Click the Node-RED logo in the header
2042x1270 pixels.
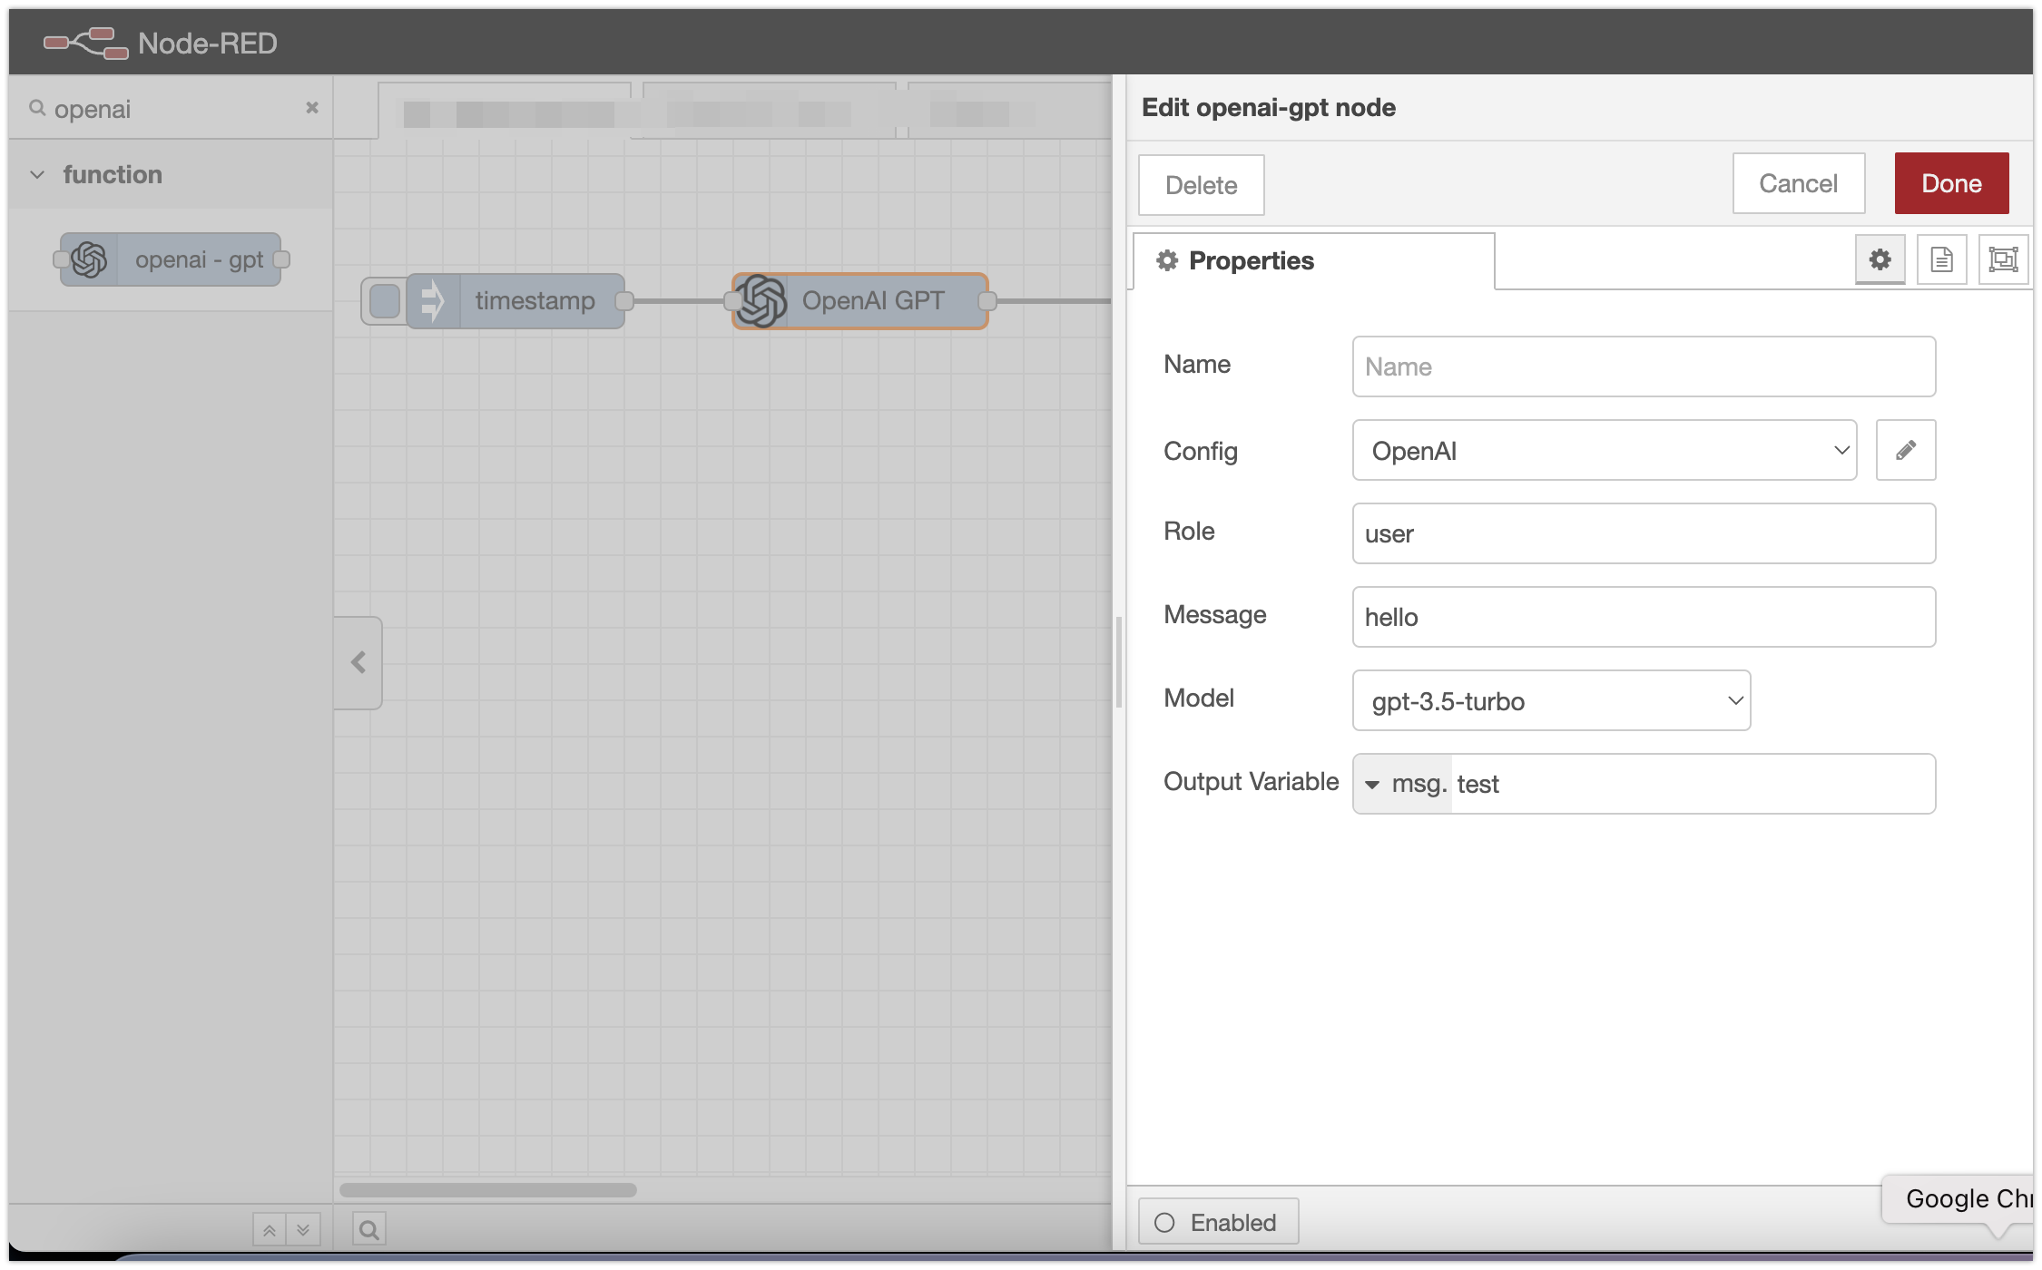coord(86,43)
